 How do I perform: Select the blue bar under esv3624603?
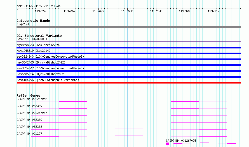pos(129,59)
